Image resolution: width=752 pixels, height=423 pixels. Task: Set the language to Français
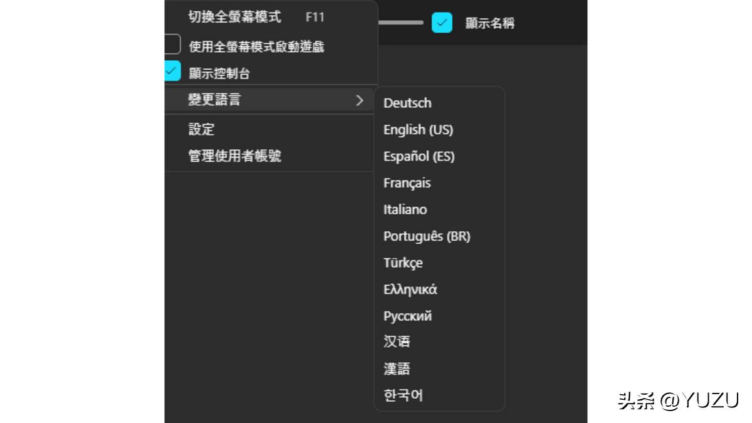tap(407, 183)
